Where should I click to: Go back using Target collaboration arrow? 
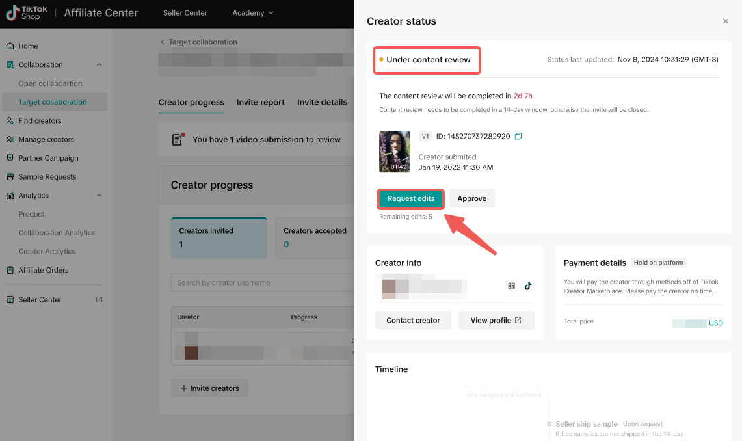[x=163, y=42]
